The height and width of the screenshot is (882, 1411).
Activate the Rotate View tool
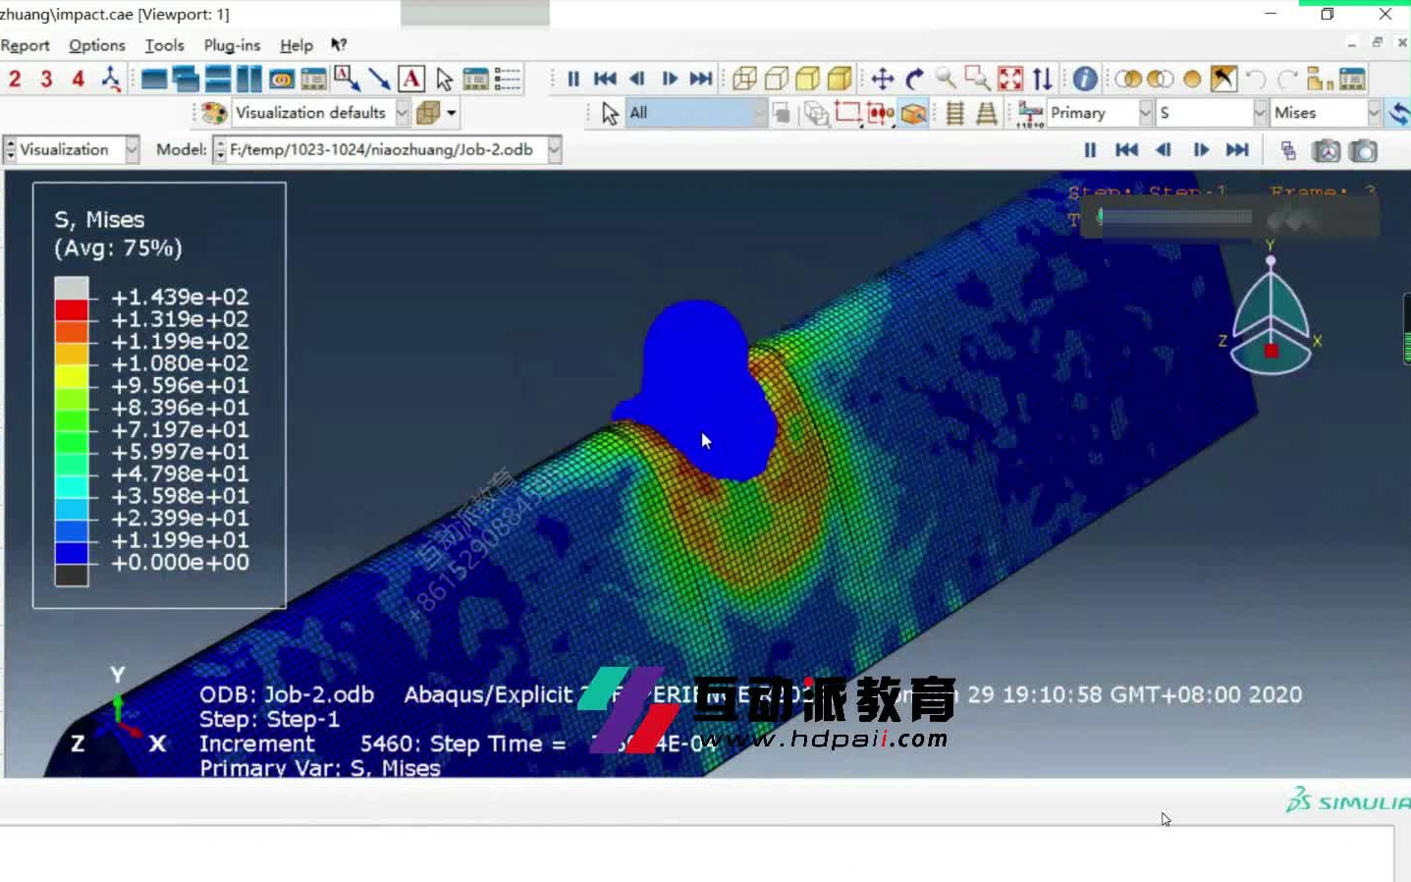point(912,79)
